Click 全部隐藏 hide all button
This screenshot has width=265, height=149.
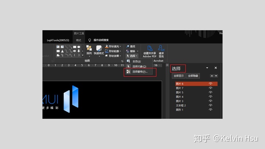point(193,76)
